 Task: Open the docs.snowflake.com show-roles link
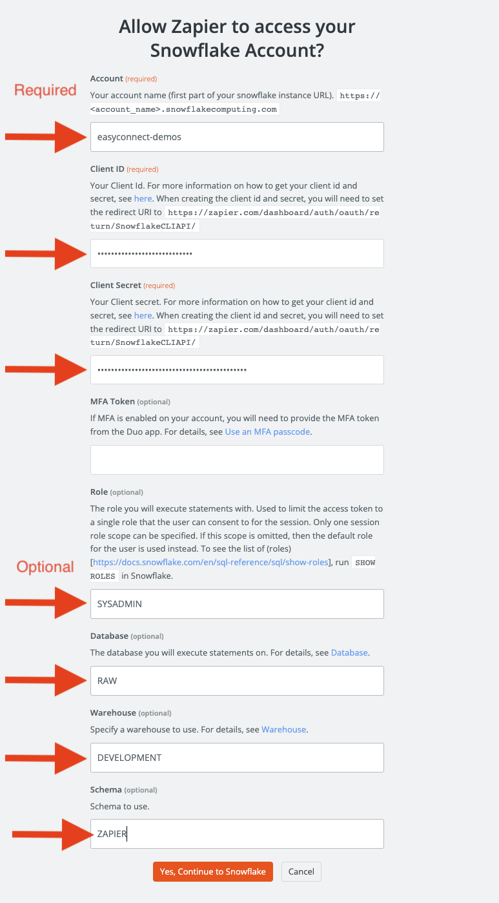(211, 563)
